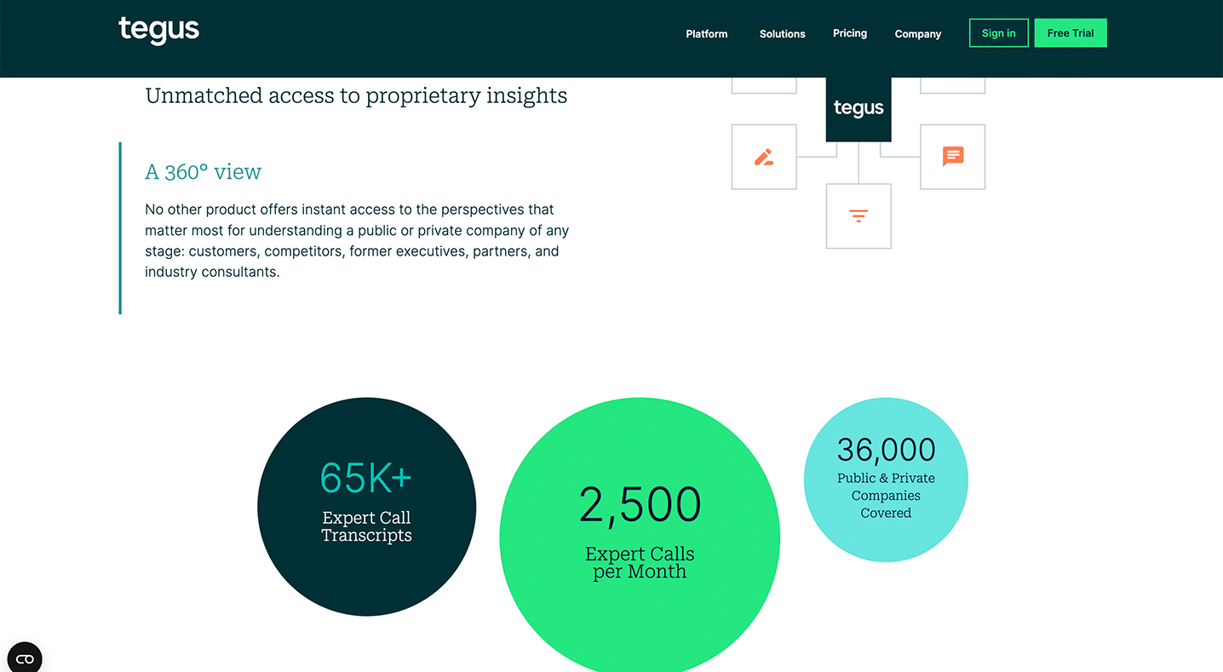Select the A 360° view heading
This screenshot has height=672, width=1223.
pos(204,172)
